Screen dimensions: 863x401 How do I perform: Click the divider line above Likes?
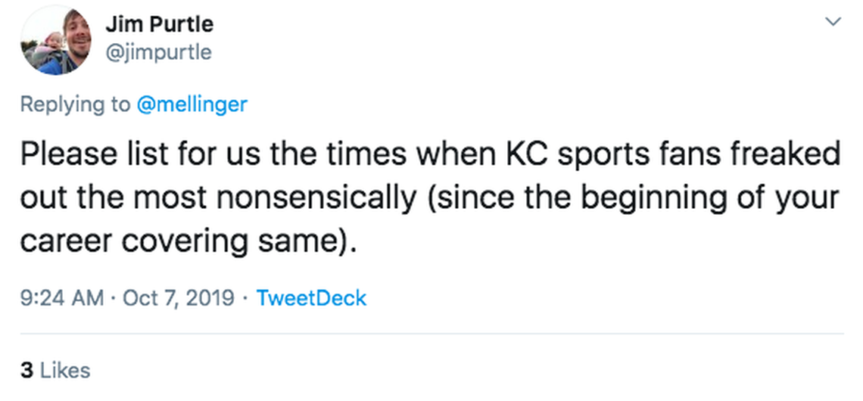tap(431, 333)
